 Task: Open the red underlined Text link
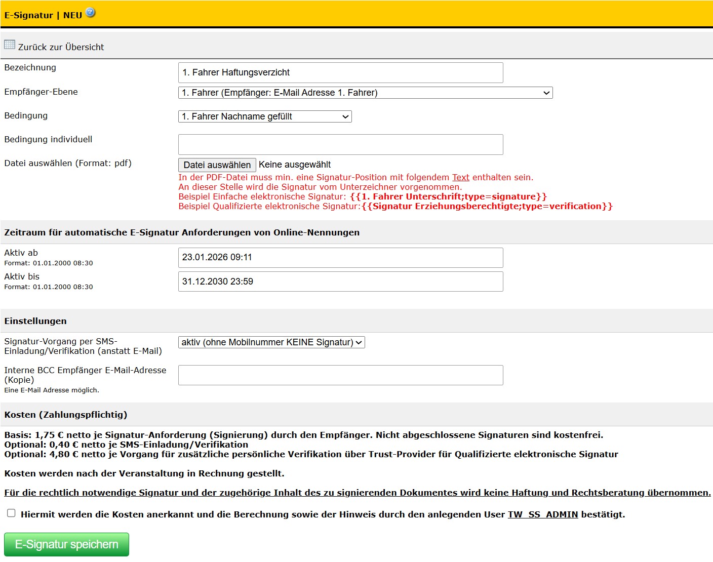pyautogui.click(x=460, y=177)
